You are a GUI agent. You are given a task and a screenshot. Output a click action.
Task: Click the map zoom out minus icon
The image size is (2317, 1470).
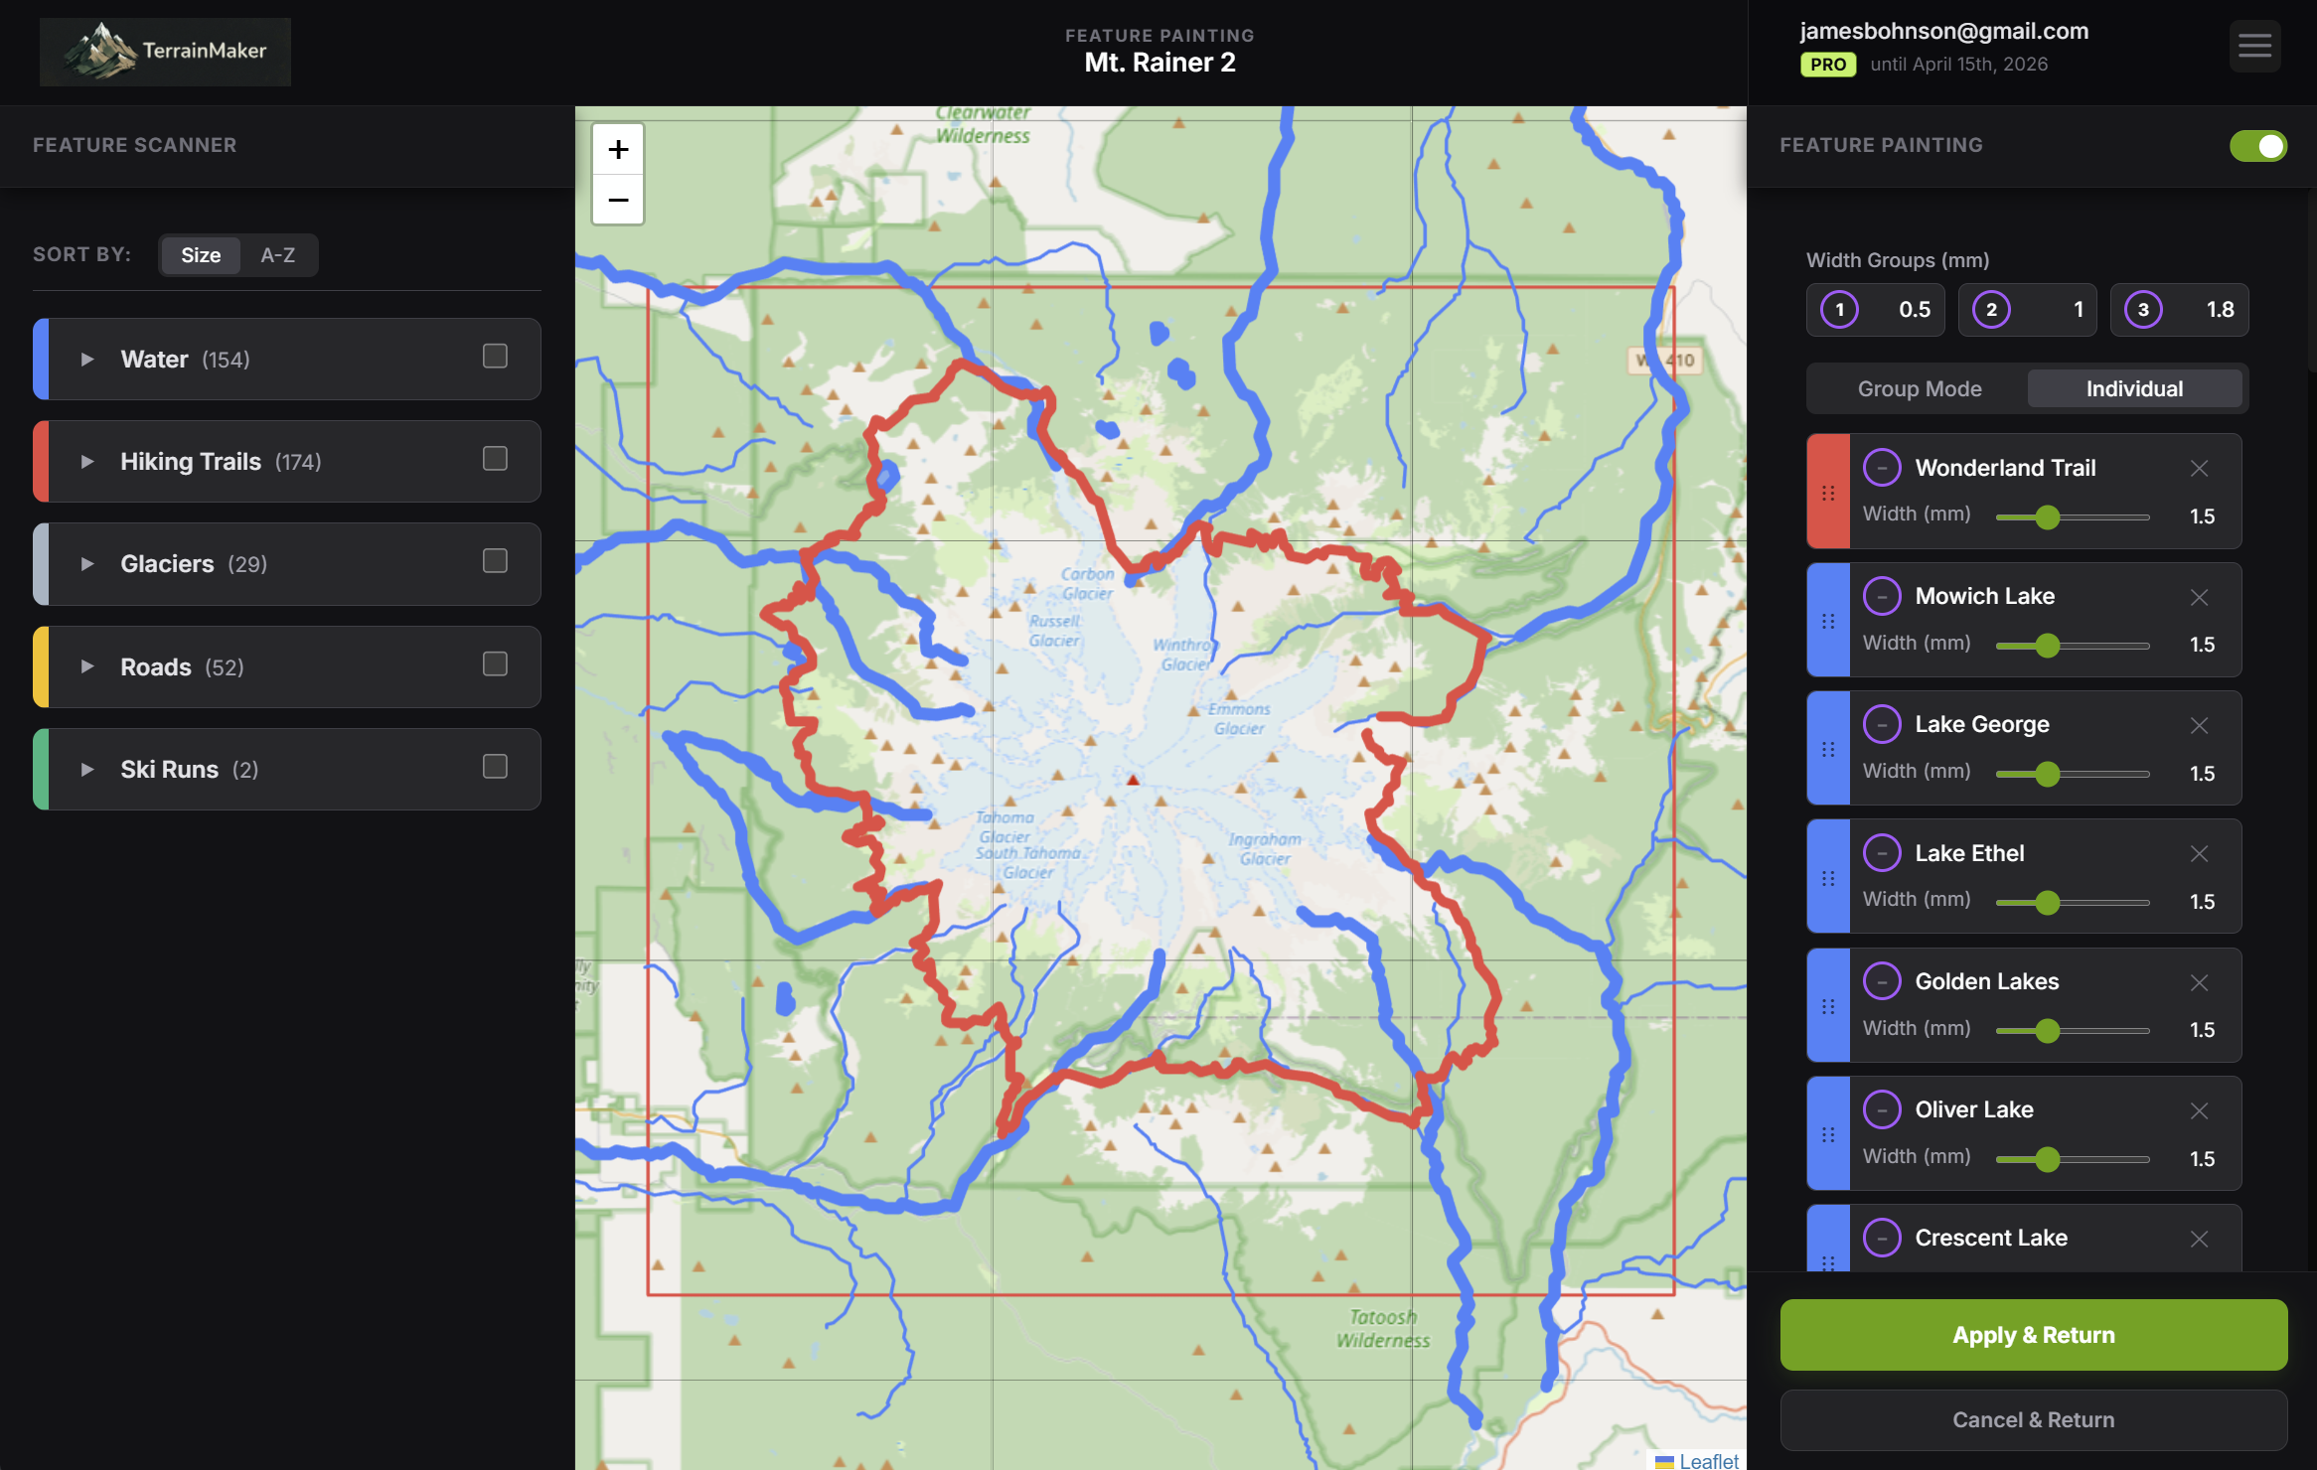tap(618, 200)
